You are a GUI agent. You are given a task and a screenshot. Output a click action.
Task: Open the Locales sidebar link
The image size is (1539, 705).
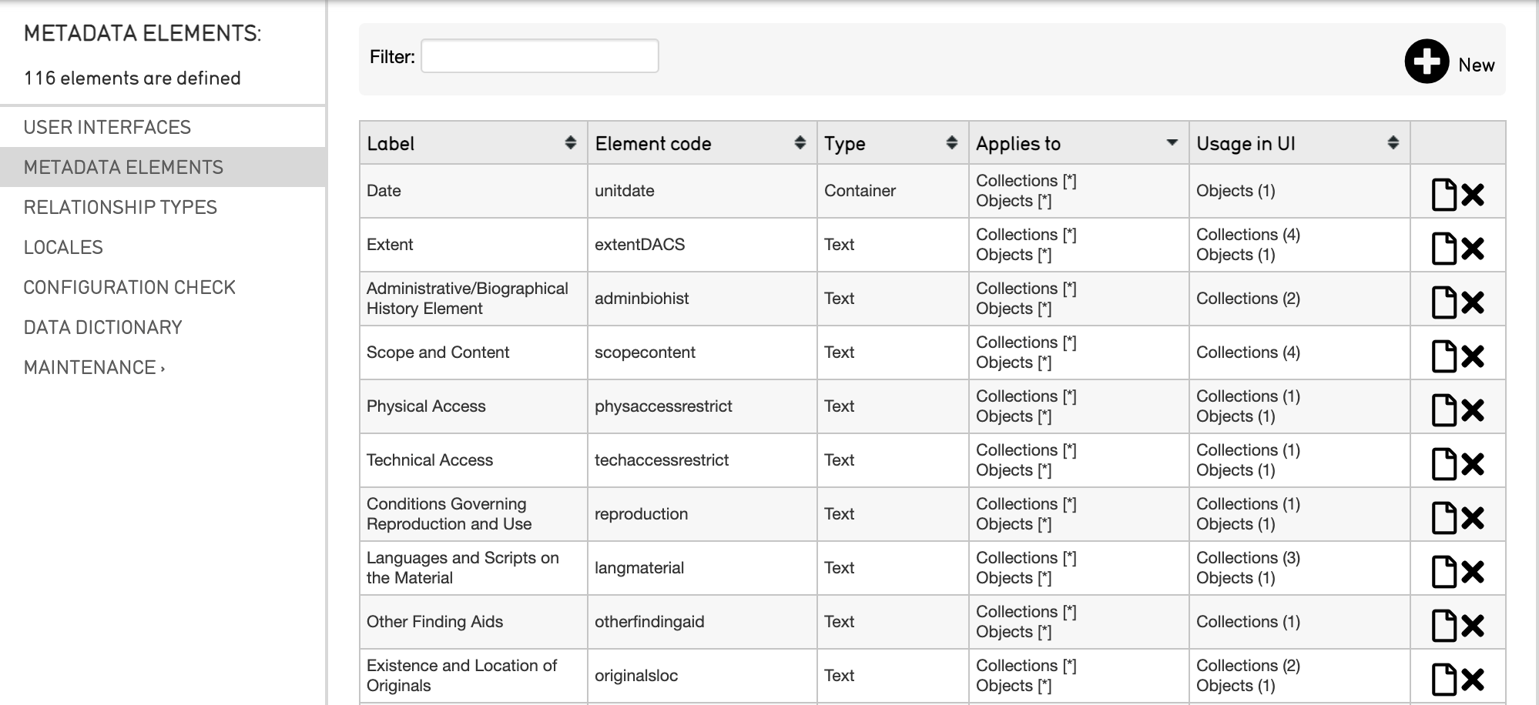[x=63, y=247]
